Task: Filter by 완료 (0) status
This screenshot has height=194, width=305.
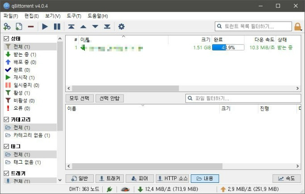Action: pos(30,70)
